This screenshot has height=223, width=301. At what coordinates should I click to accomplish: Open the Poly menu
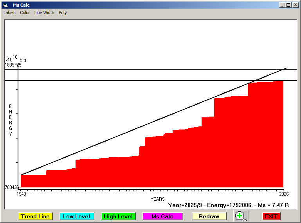[x=63, y=13]
